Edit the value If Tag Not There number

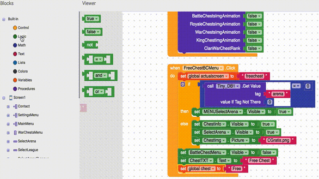tap(270, 102)
